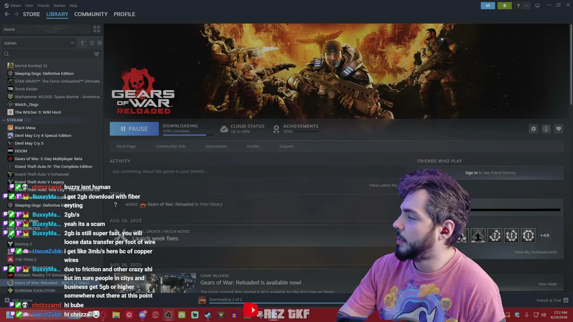The width and height of the screenshot is (573, 322).
Task: Toggle favorite heart for Gears of War
Action: pos(559,129)
